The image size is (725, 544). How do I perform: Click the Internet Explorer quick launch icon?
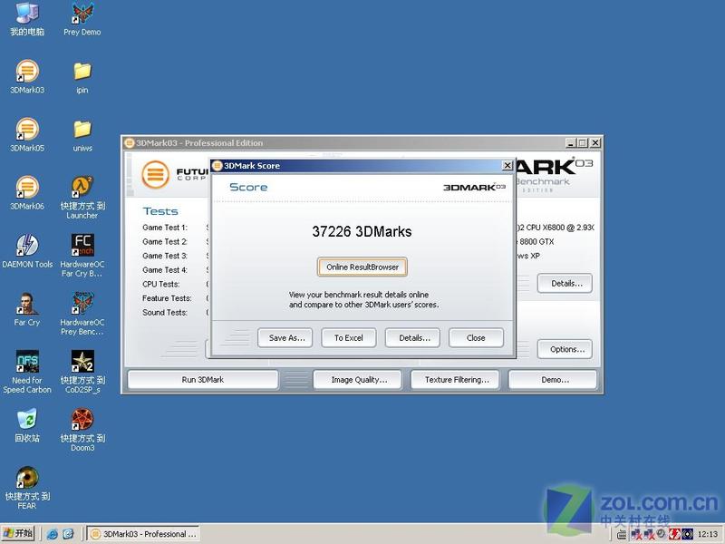tap(53, 534)
